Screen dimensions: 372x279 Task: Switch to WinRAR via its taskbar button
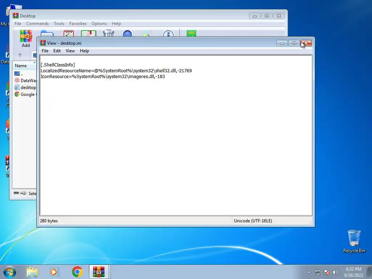pos(99,272)
